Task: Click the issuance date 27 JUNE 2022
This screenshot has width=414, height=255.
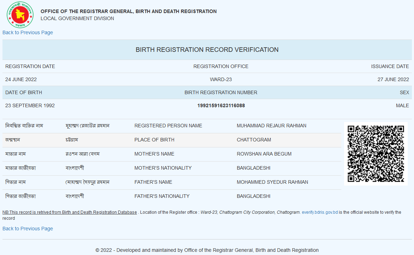Action: [x=393, y=79]
